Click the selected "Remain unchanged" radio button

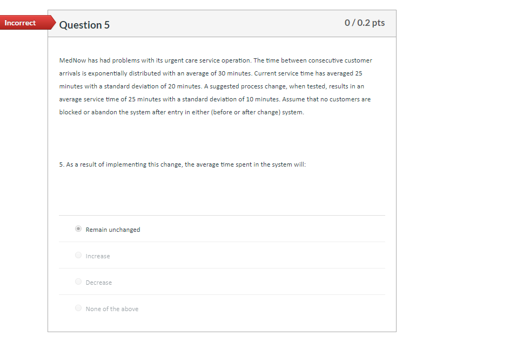click(x=78, y=229)
